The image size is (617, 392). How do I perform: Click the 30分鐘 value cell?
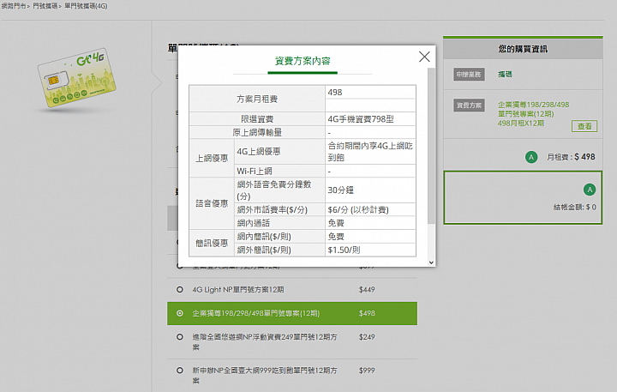(370, 190)
